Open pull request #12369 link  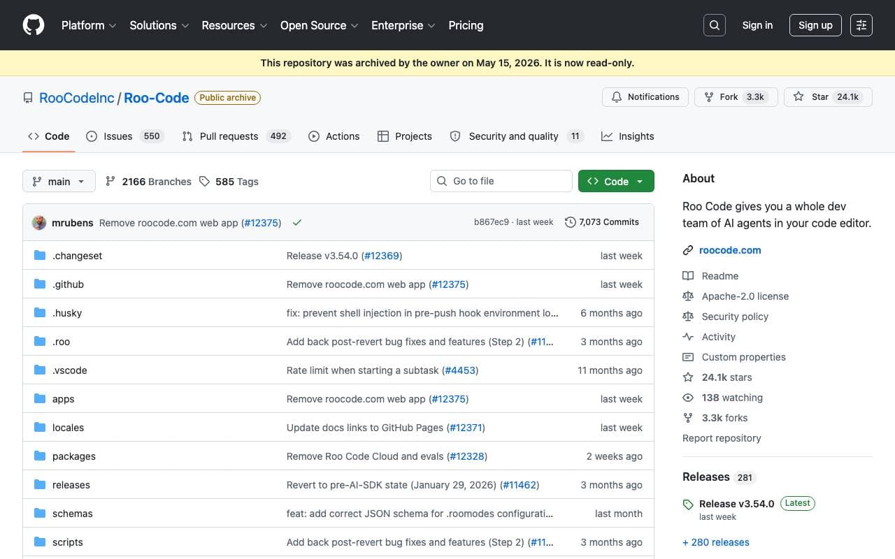(382, 256)
